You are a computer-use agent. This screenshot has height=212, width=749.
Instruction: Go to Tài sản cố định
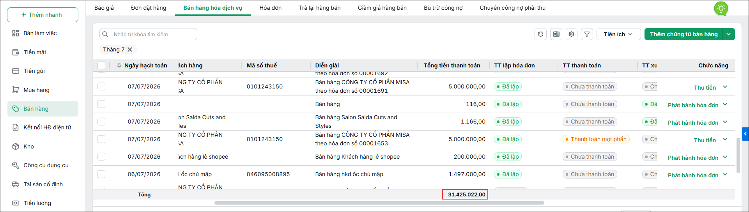[x=42, y=184]
